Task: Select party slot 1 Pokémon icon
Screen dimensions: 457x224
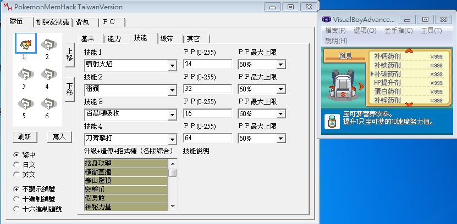Action: coord(26,43)
